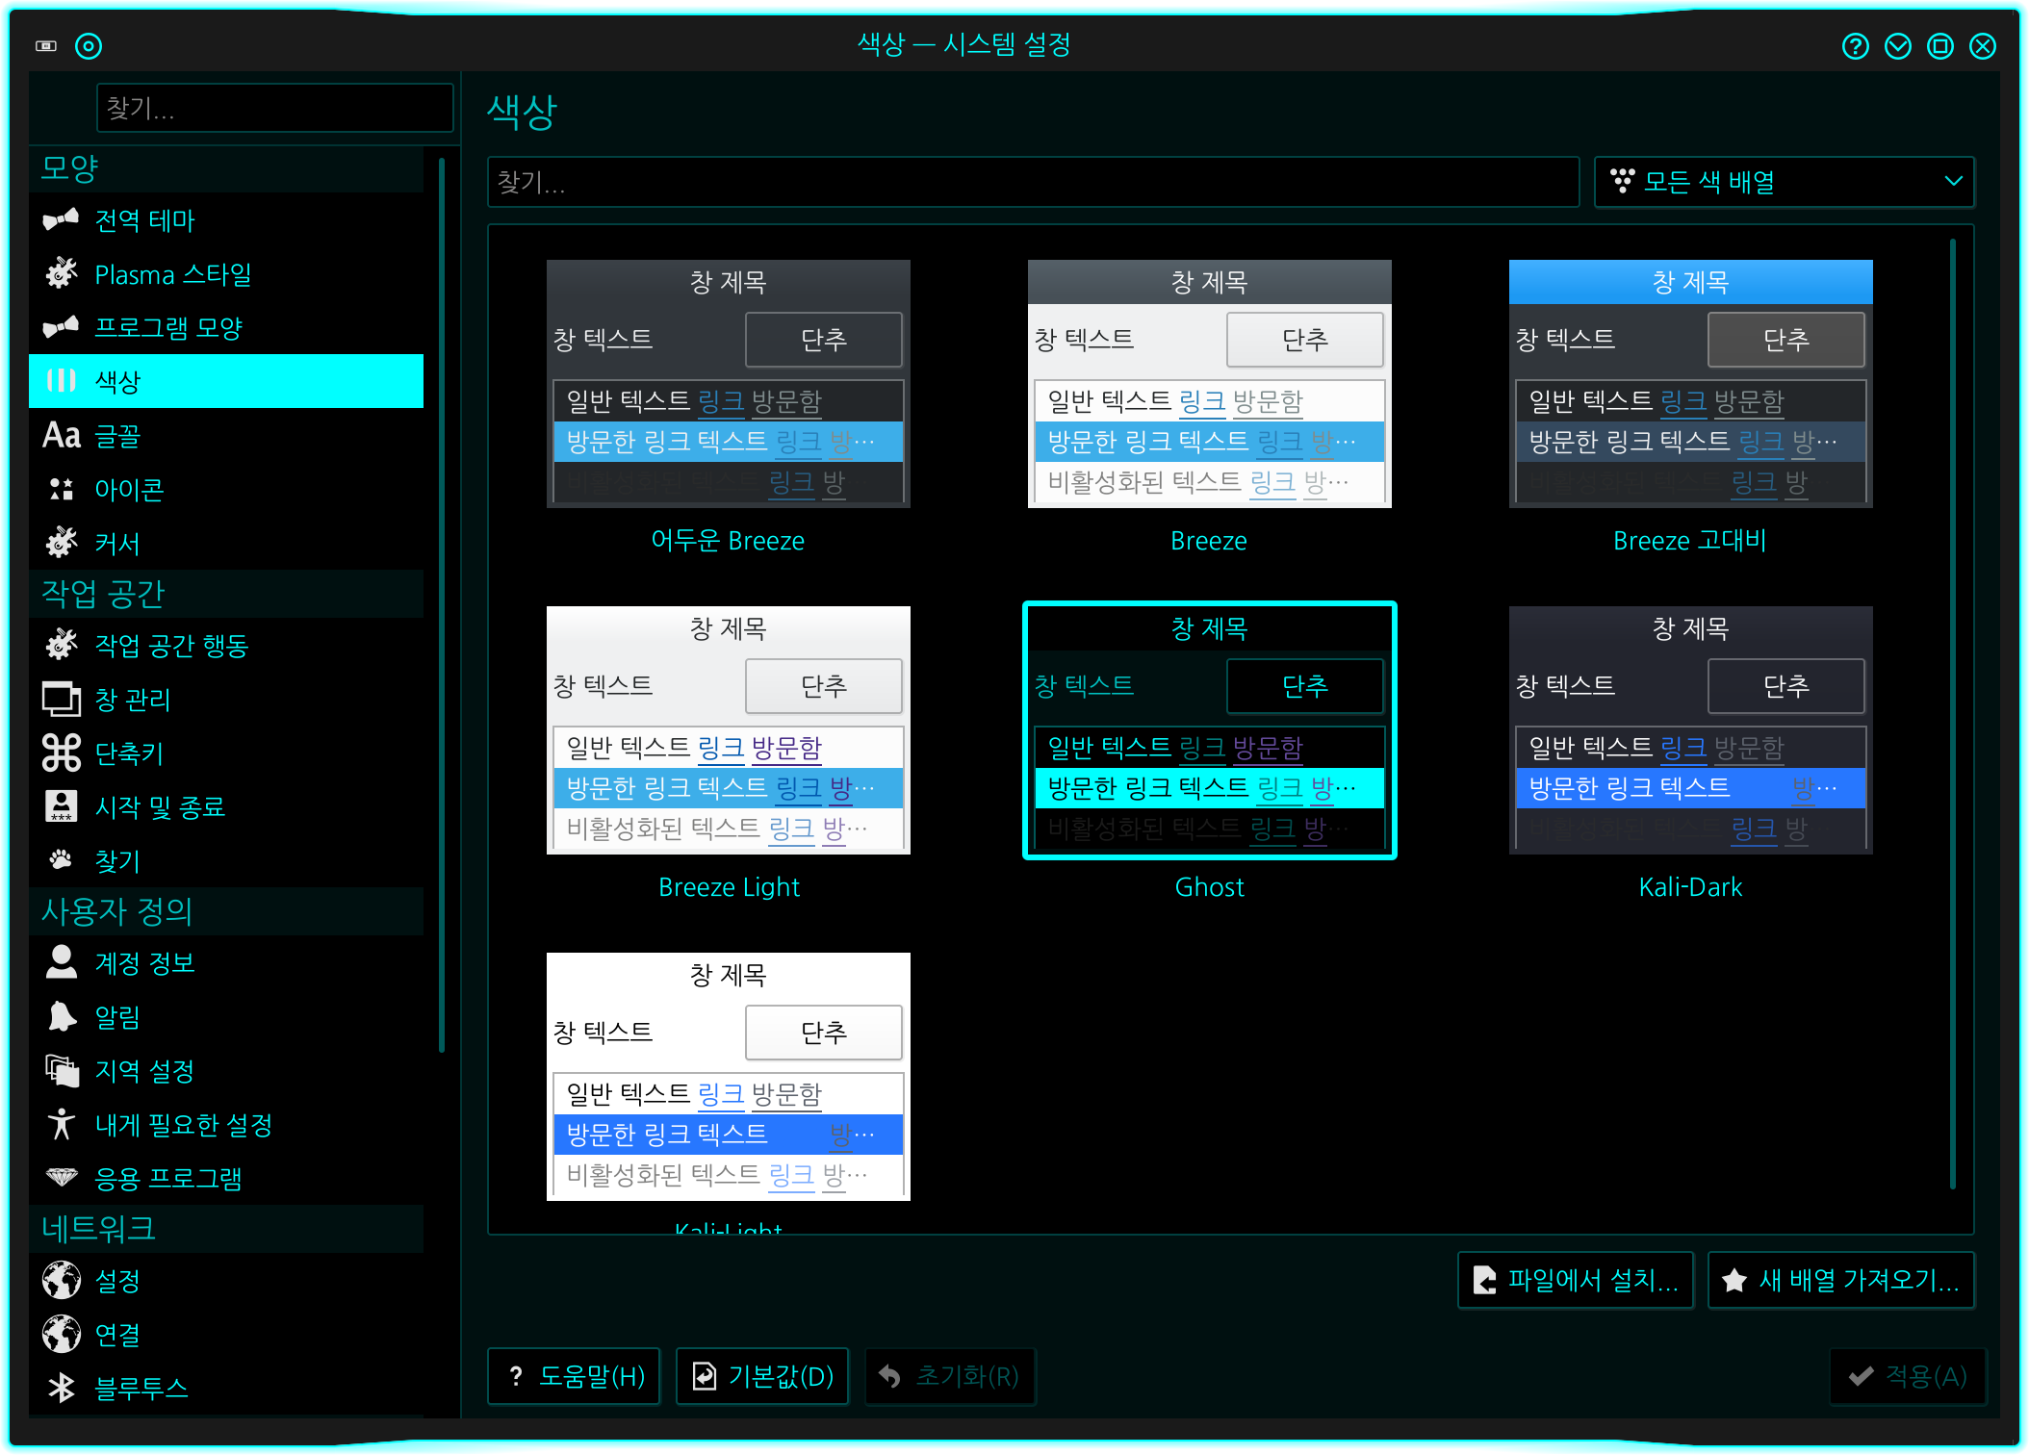The width and height of the screenshot is (2029, 1455).
Task: Click the 파일에서 설치... button
Action: 1576,1280
